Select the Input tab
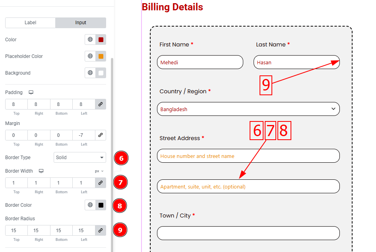Viewport: 376px width, 252px height. point(81,23)
